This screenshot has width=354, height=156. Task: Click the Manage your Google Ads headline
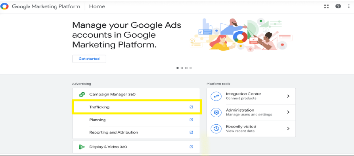tap(126, 35)
